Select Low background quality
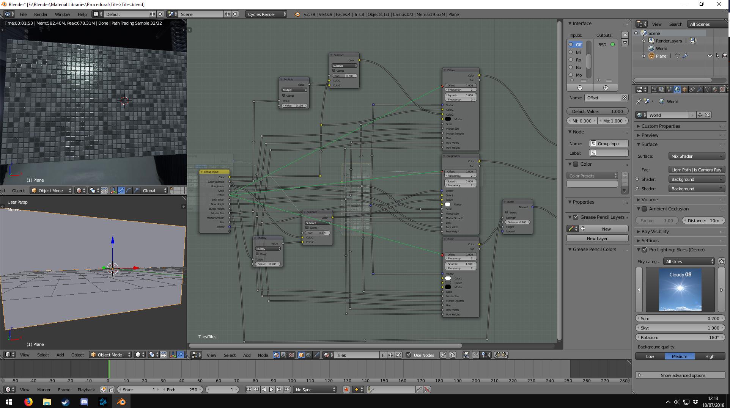 coord(650,356)
